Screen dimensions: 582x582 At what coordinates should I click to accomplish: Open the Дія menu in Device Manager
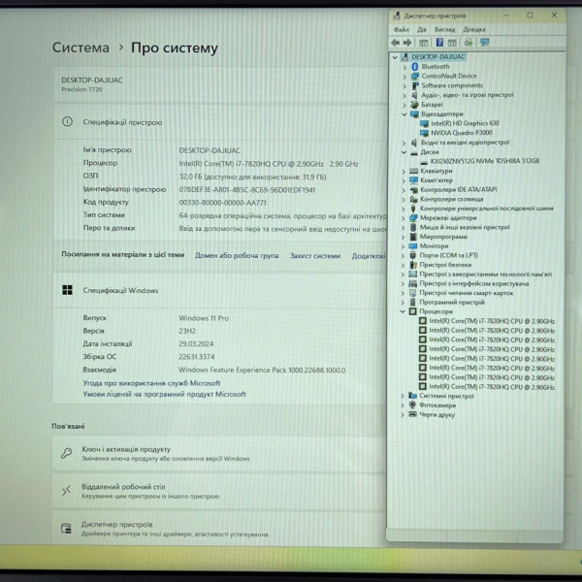tap(422, 29)
